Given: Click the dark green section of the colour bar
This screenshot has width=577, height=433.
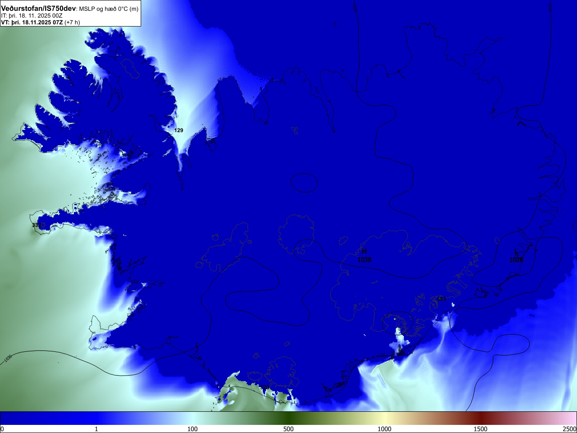Looking at the screenshot, I should [288, 418].
